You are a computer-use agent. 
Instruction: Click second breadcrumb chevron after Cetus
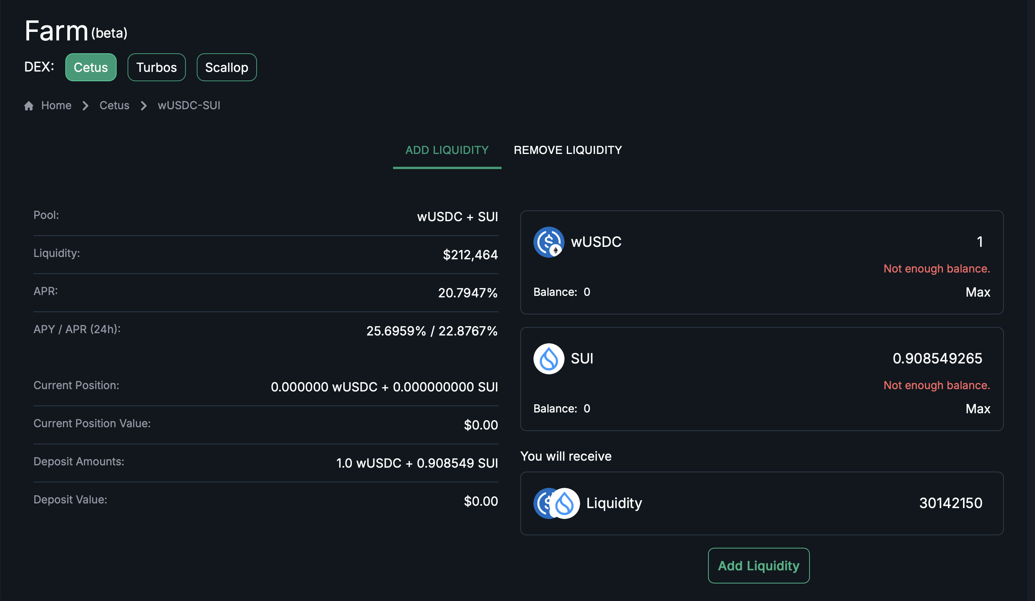point(143,106)
